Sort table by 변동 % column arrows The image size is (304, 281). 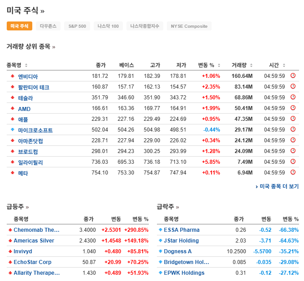pos(219,65)
